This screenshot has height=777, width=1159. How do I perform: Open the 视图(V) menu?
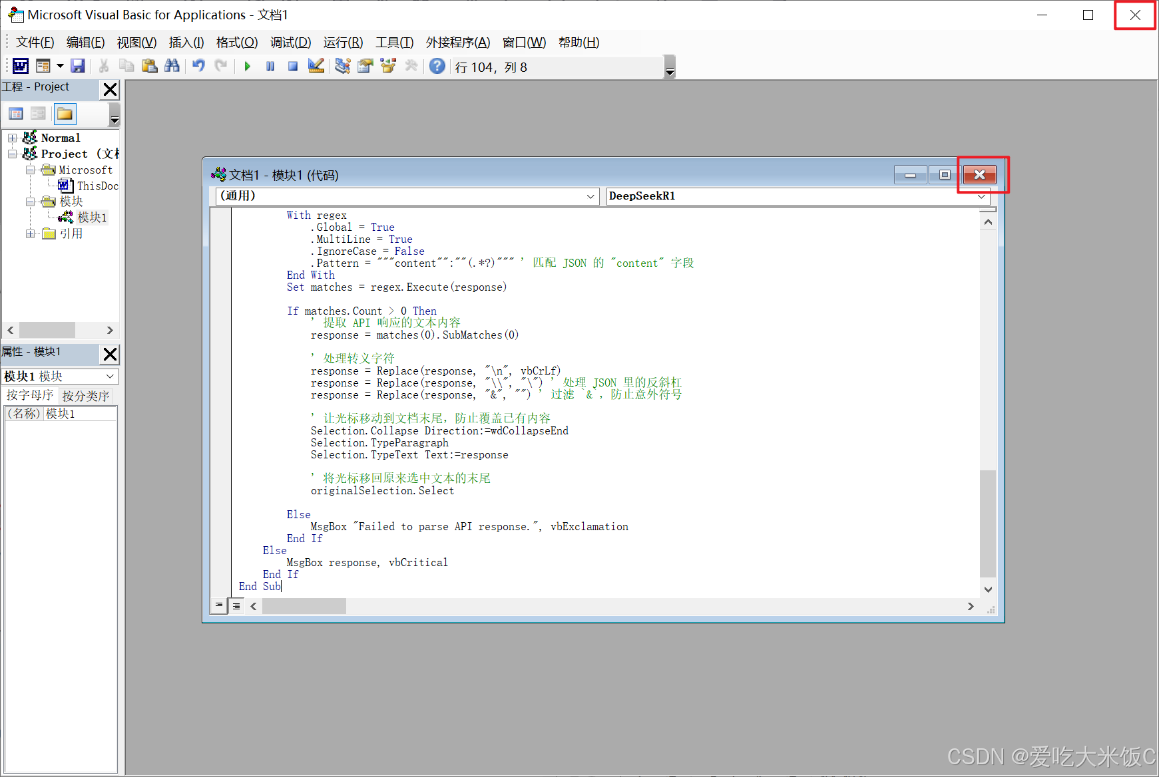pyautogui.click(x=136, y=43)
